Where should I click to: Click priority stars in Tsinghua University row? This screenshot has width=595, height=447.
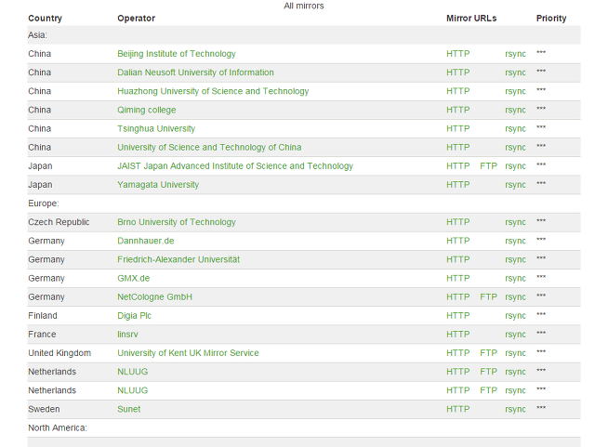(541, 127)
